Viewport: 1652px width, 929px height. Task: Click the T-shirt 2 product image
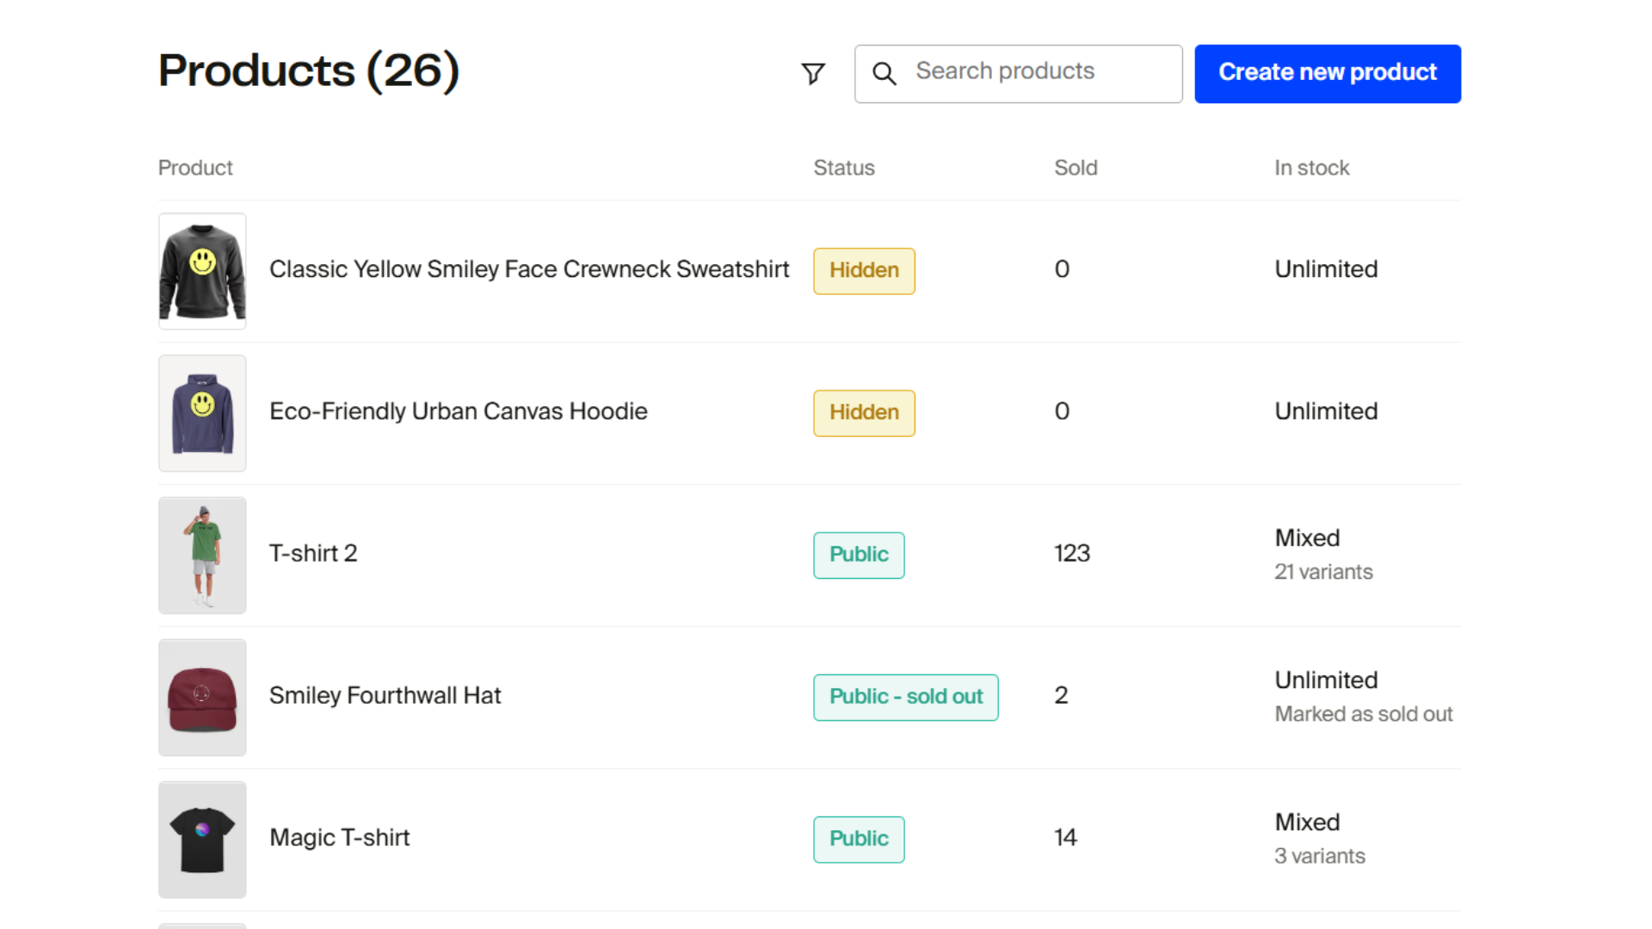201,555
